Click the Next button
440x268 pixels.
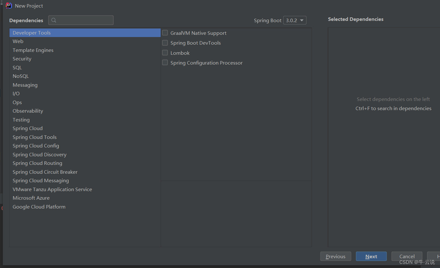click(371, 256)
